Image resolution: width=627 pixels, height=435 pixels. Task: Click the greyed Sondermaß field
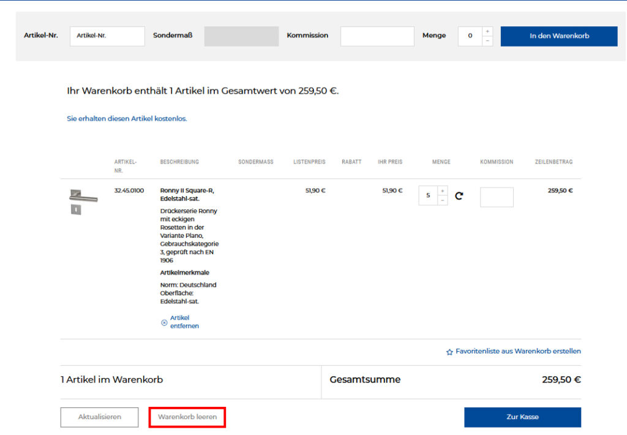point(241,36)
